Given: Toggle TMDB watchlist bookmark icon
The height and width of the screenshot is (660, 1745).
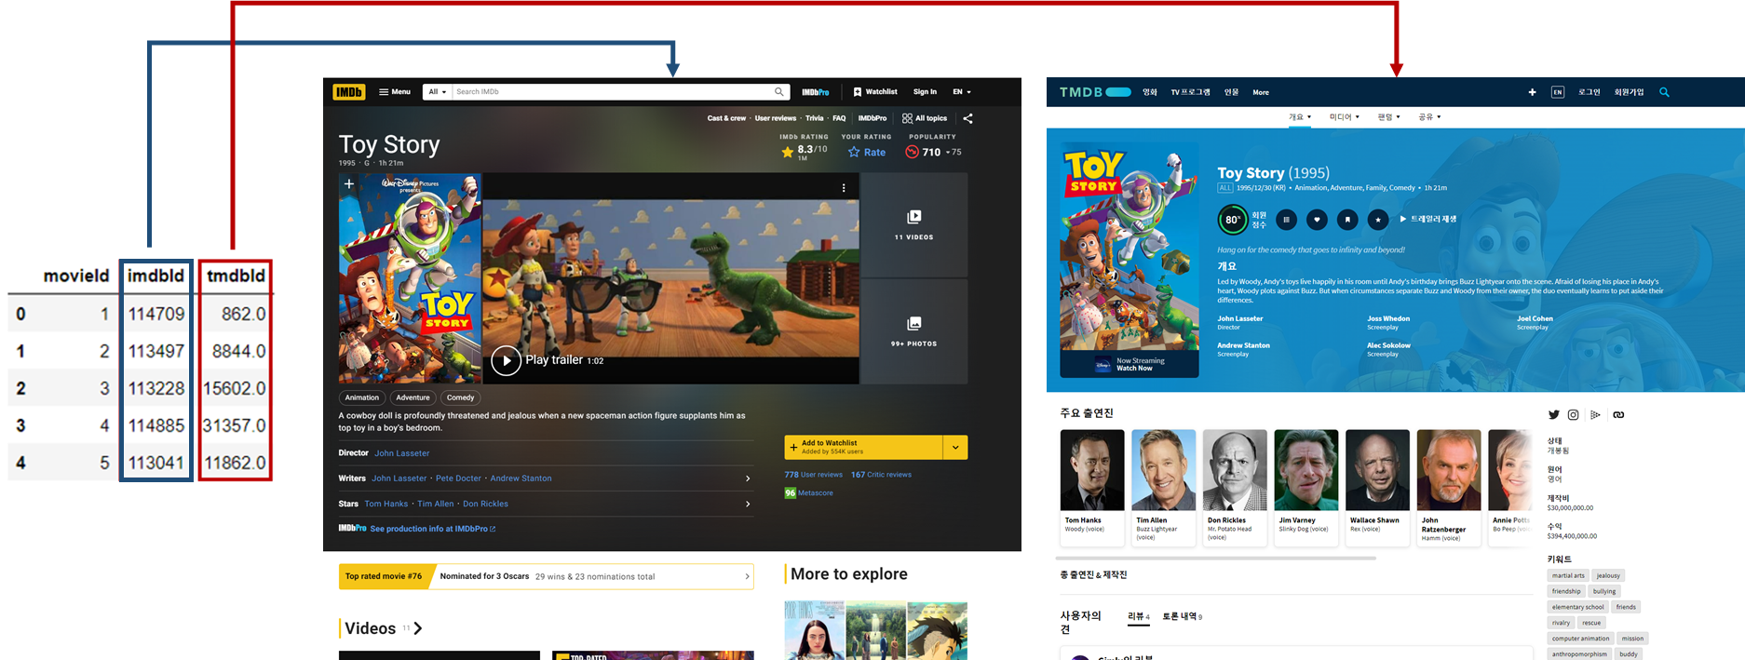Looking at the screenshot, I should (1347, 220).
